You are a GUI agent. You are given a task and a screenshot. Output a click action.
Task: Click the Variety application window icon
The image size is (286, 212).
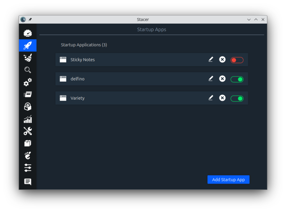tap(63, 98)
